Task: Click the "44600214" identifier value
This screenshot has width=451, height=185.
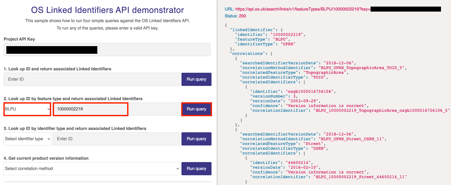Action: 298,163
